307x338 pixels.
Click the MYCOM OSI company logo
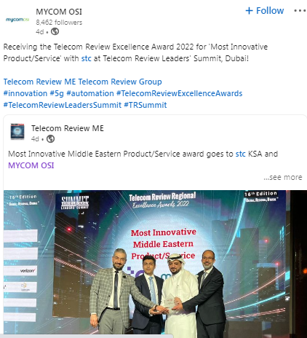17,20
